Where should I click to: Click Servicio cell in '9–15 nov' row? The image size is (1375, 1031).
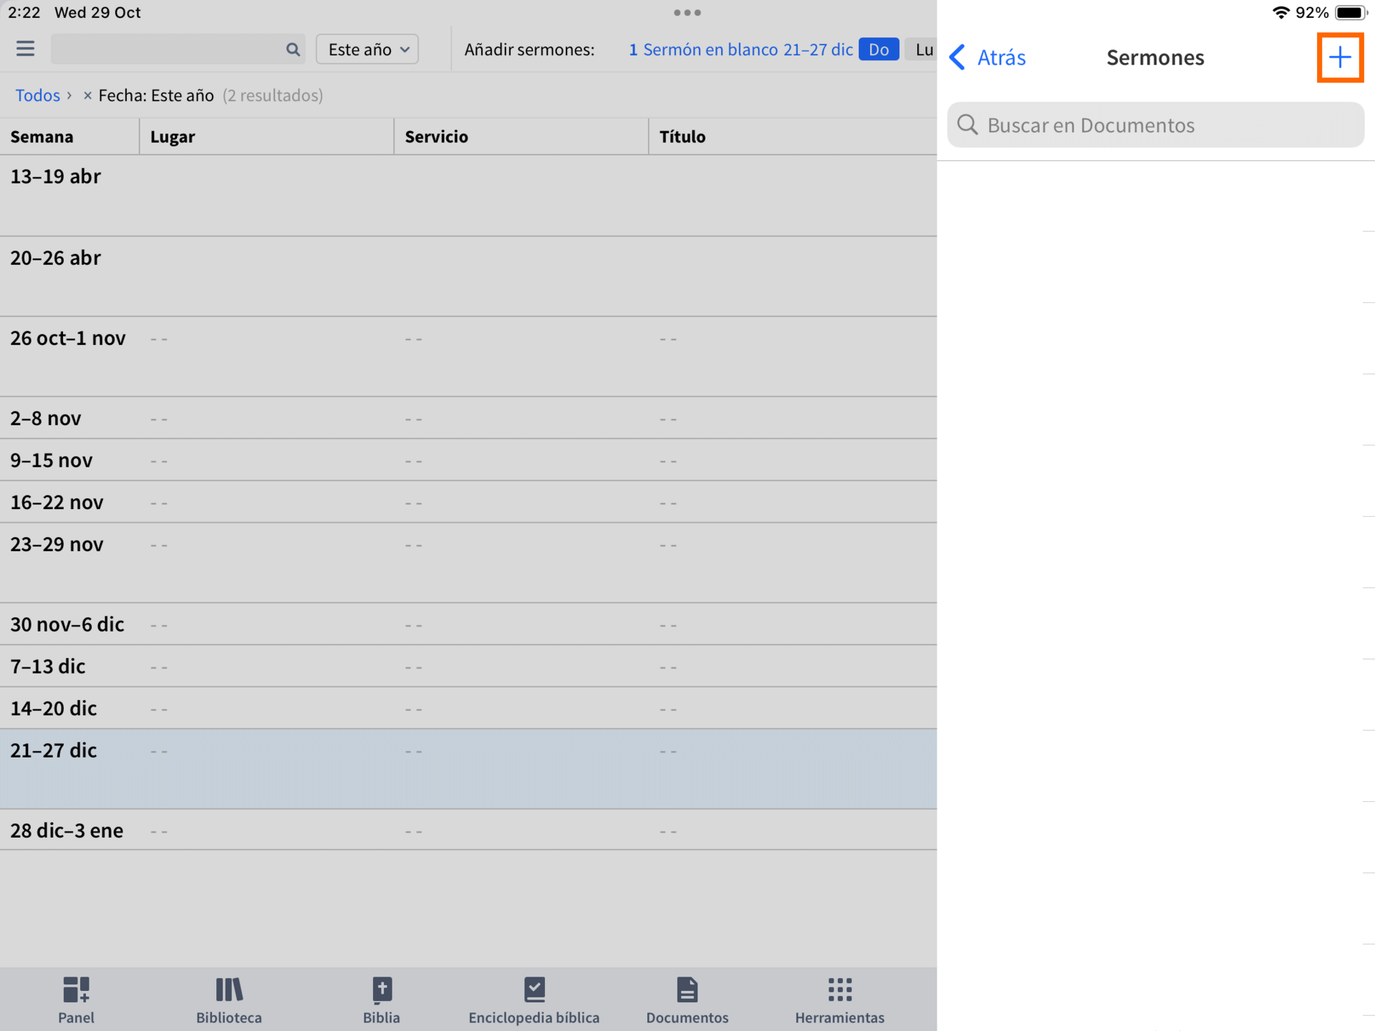(x=521, y=460)
